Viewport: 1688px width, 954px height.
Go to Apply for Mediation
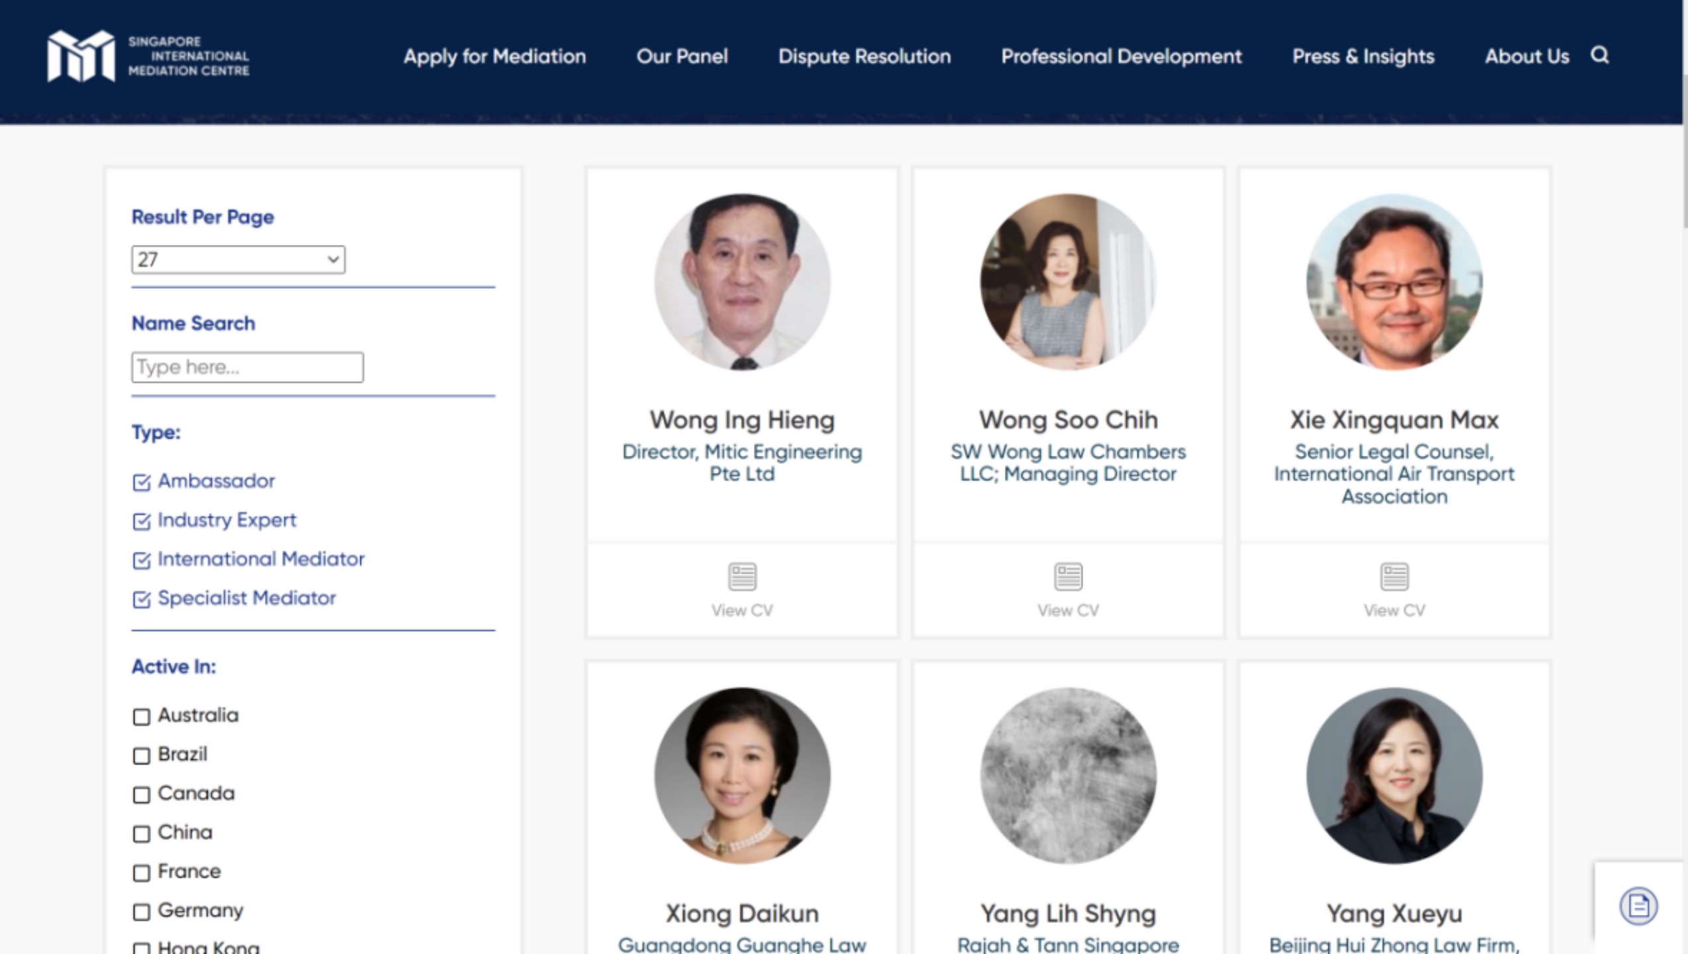tap(494, 56)
